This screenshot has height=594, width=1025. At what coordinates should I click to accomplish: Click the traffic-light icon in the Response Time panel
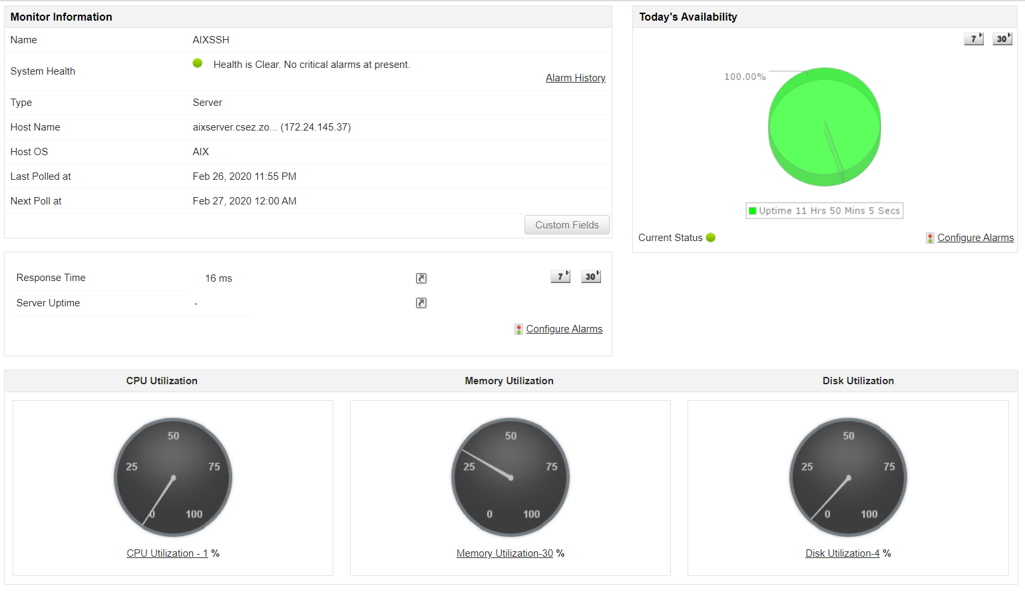[x=518, y=328]
